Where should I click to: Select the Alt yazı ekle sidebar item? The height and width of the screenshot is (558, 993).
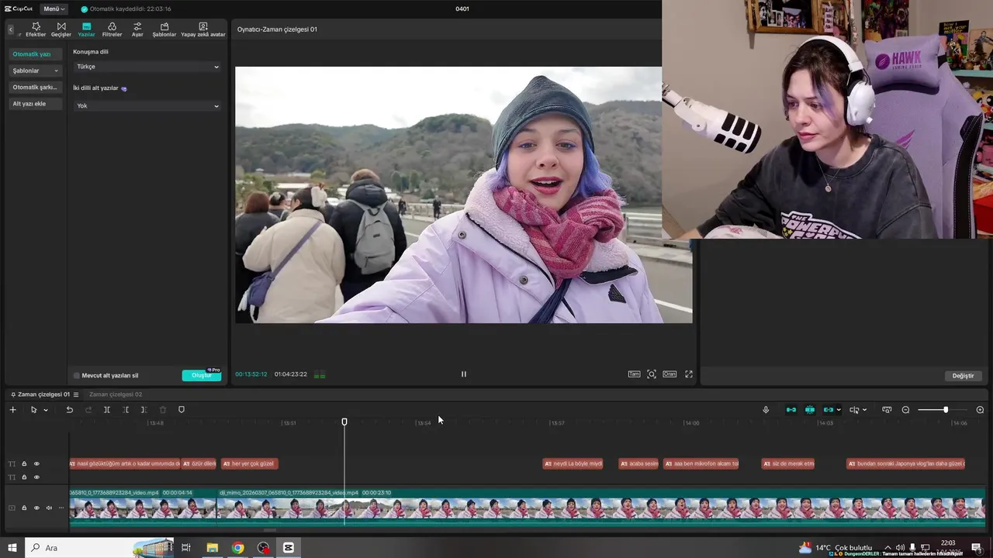click(x=35, y=104)
